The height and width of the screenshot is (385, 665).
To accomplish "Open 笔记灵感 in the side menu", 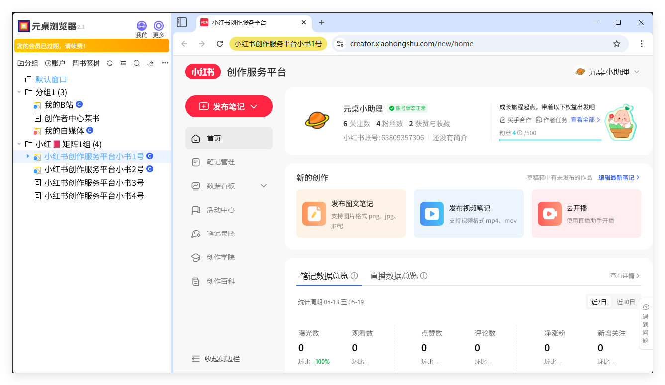I will 229,233.
